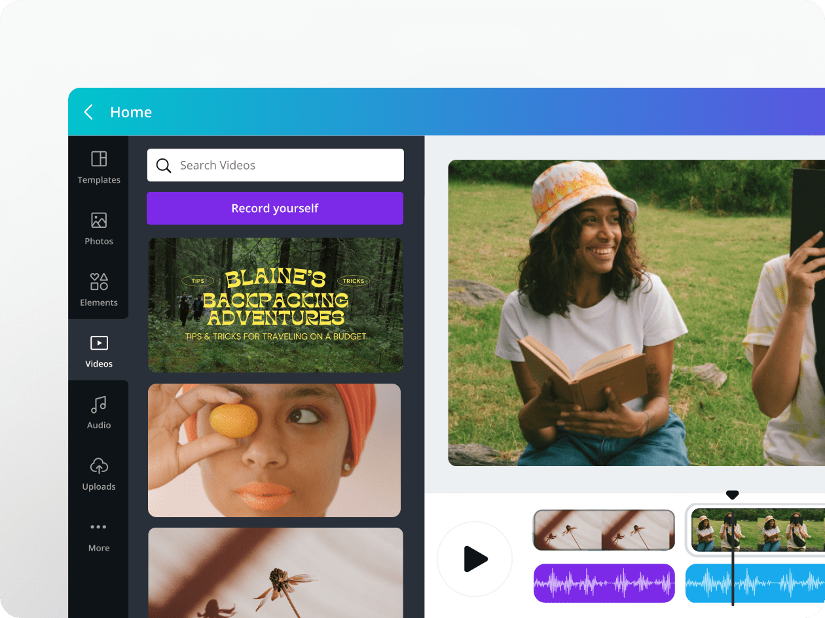
Task: Open the Templates panel
Action: pyautogui.click(x=98, y=167)
